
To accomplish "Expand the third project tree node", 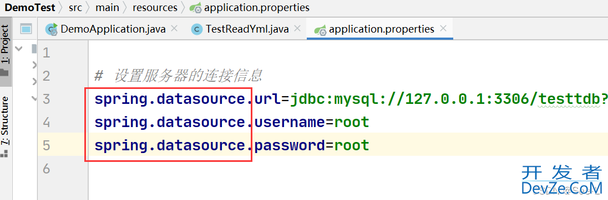I will pos(34,81).
